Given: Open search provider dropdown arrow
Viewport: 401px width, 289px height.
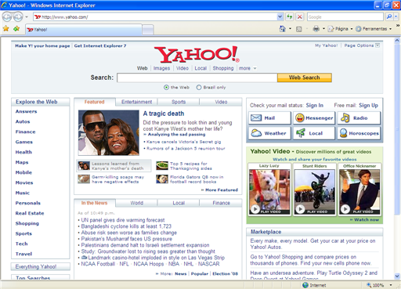Looking at the screenshot, I should pyautogui.click(x=396, y=16).
